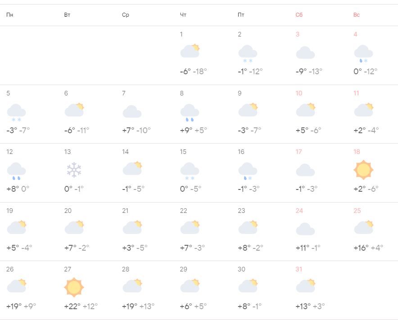This screenshot has height=320, width=398.
Task: Open day 31 date number
Action: 299,269
